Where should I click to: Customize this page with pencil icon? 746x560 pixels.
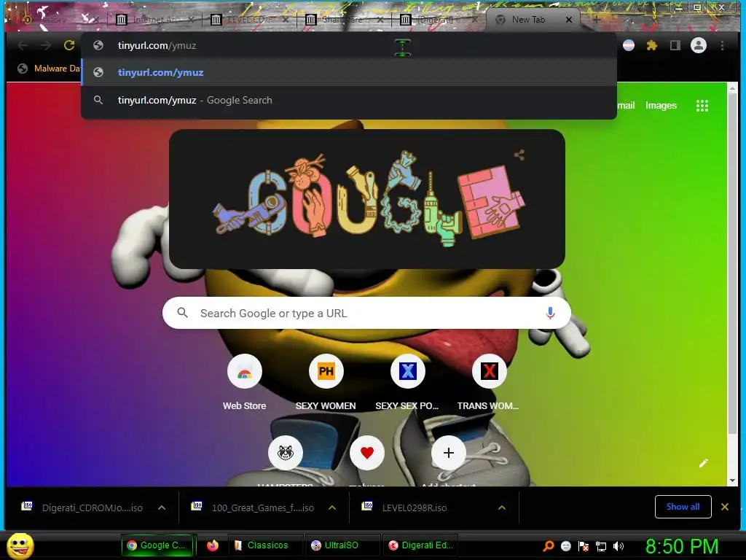click(x=703, y=463)
